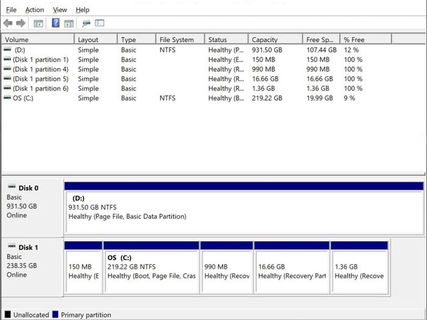Click the "9 %" free value for OS (C:)

(x=350, y=98)
